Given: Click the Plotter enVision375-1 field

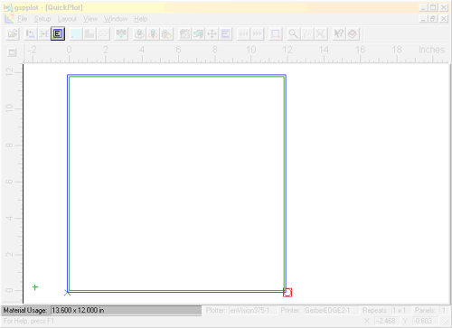Looking at the screenshot, I should [x=253, y=310].
